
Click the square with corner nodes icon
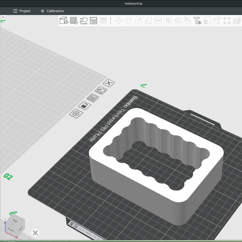[227, 21]
